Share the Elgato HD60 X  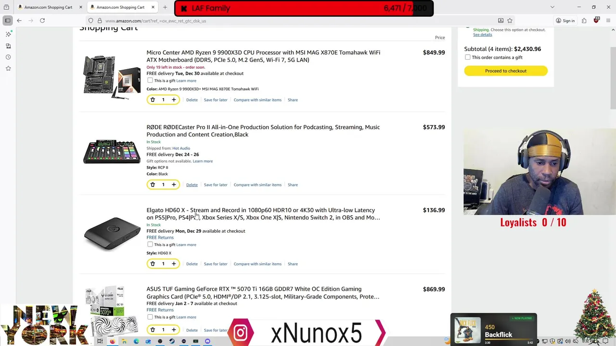click(293, 264)
